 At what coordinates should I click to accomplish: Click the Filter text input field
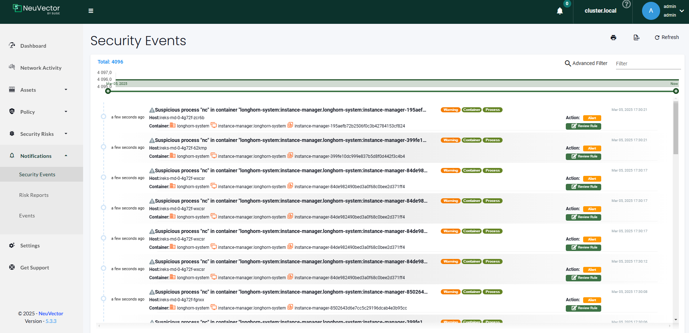(648, 64)
